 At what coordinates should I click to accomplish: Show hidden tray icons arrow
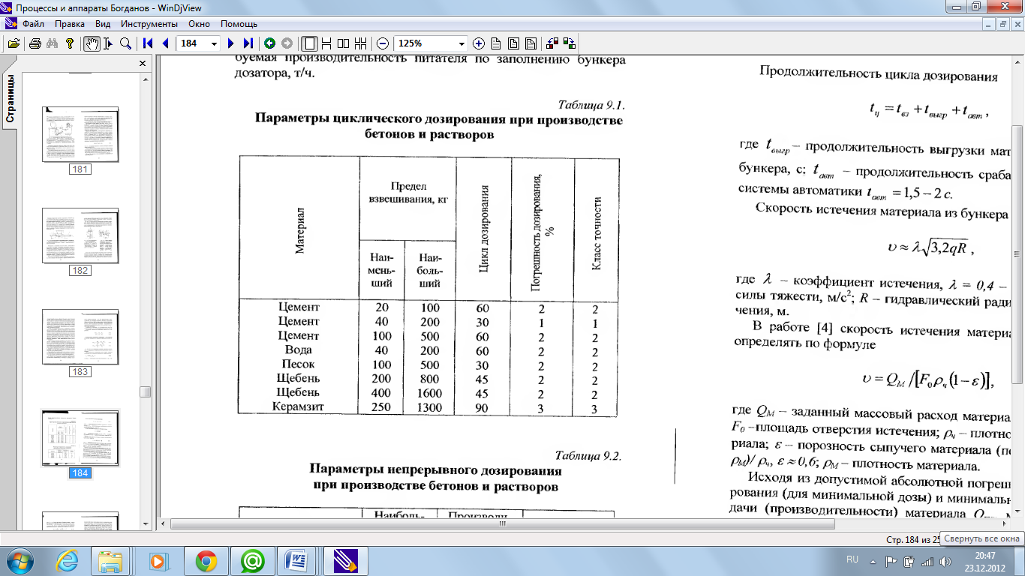click(x=873, y=560)
